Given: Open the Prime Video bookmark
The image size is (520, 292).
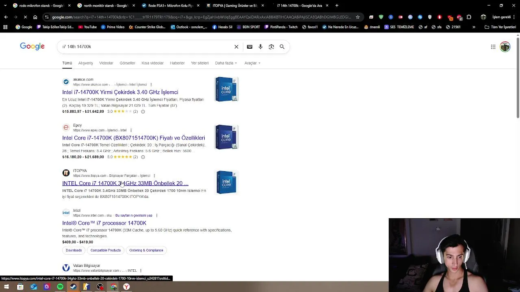Looking at the screenshot, I should [112, 27].
